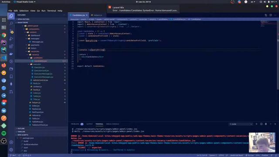Screen dimensions: 279x157
Task: Open VK messenger from the dock
Action: 4,111
